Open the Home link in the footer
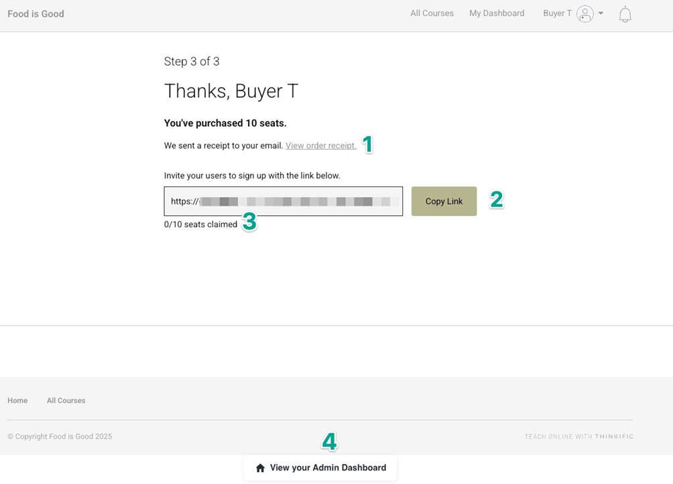The image size is (673, 484). pyautogui.click(x=17, y=401)
